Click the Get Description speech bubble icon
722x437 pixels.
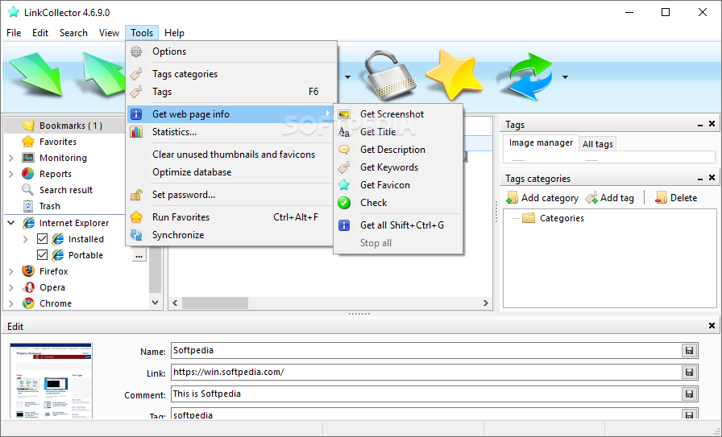click(344, 150)
